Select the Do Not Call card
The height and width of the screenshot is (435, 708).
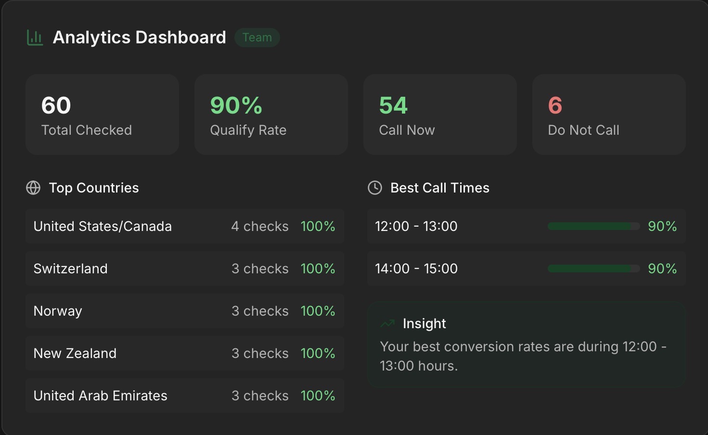tap(609, 115)
